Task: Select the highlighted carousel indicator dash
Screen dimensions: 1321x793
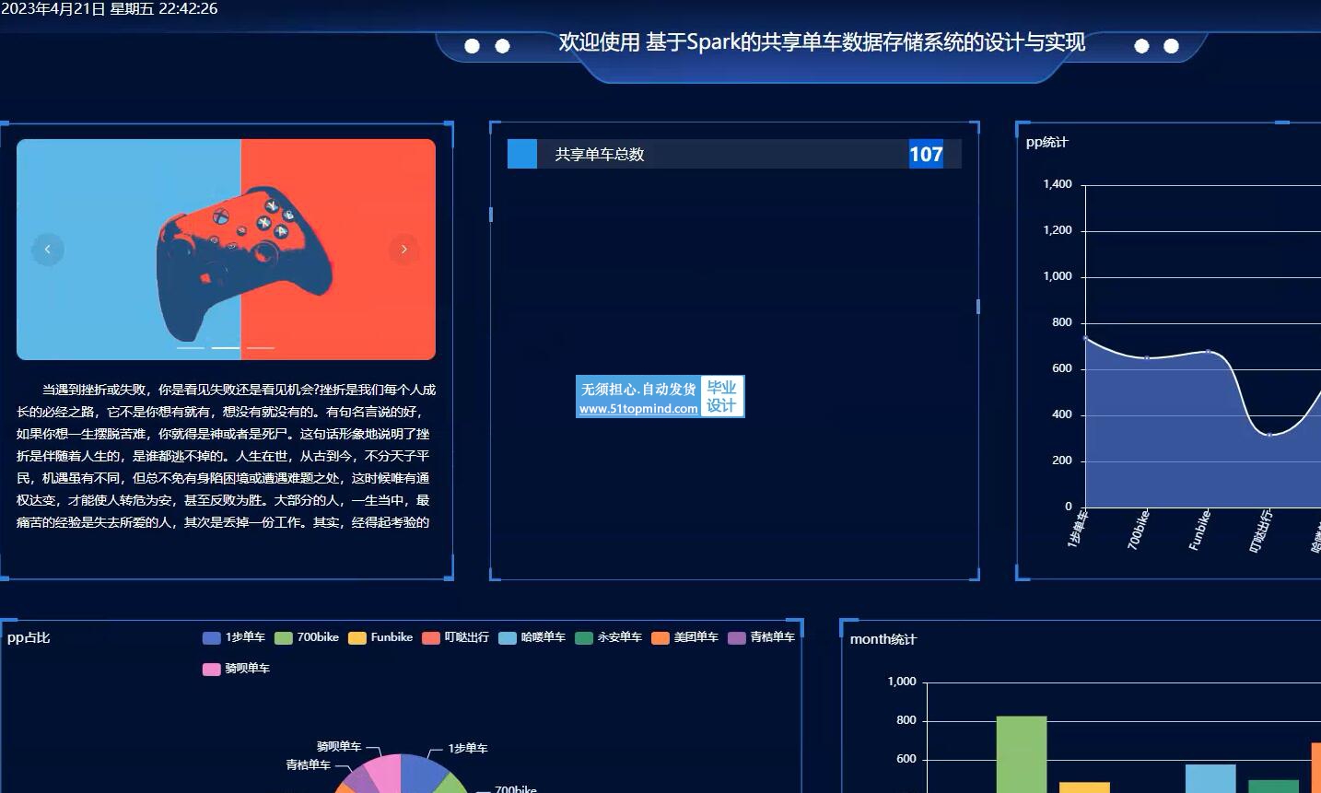Action: [x=226, y=348]
